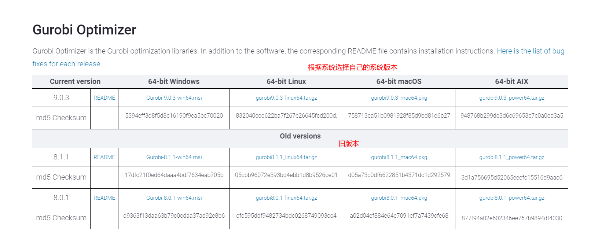
Task: Click version number 8.1.1 cell
Action: click(x=61, y=157)
